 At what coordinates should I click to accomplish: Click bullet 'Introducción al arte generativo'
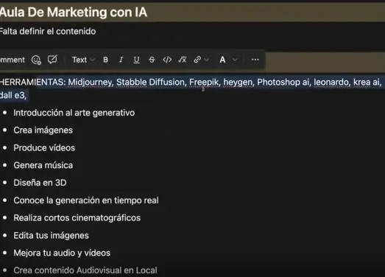click(x=74, y=113)
